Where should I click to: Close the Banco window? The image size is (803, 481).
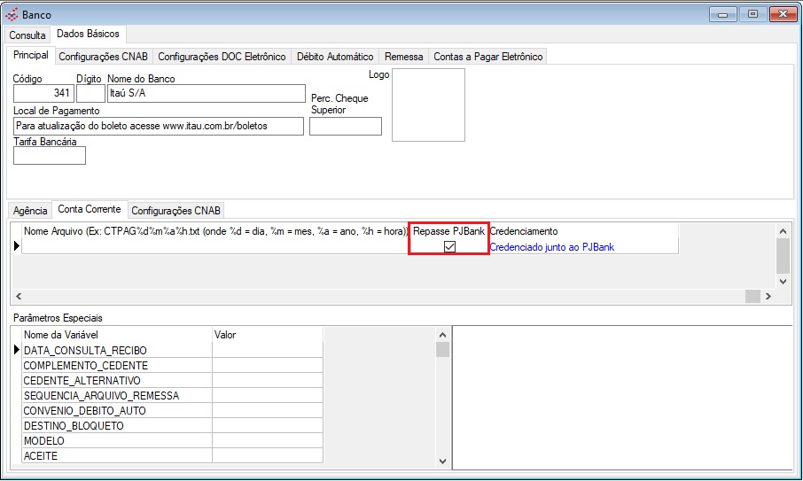pos(783,14)
